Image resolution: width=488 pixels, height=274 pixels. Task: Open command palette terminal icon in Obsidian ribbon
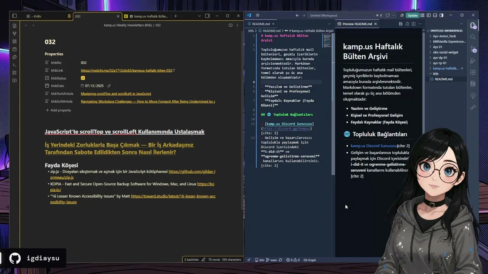(14, 65)
